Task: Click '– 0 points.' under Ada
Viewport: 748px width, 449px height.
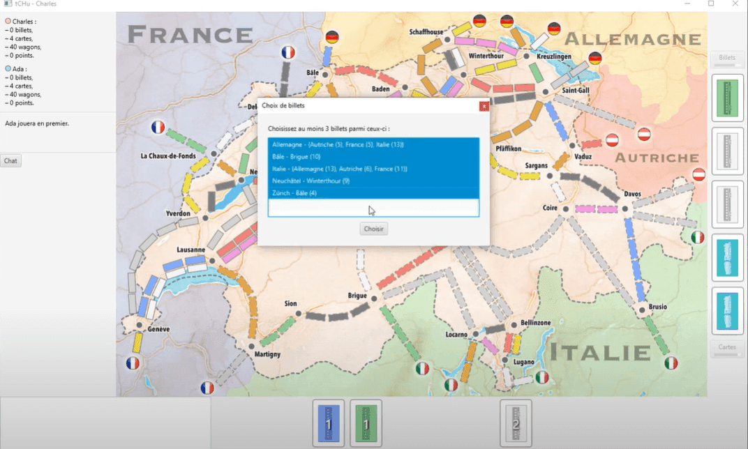Action: pyautogui.click(x=20, y=103)
